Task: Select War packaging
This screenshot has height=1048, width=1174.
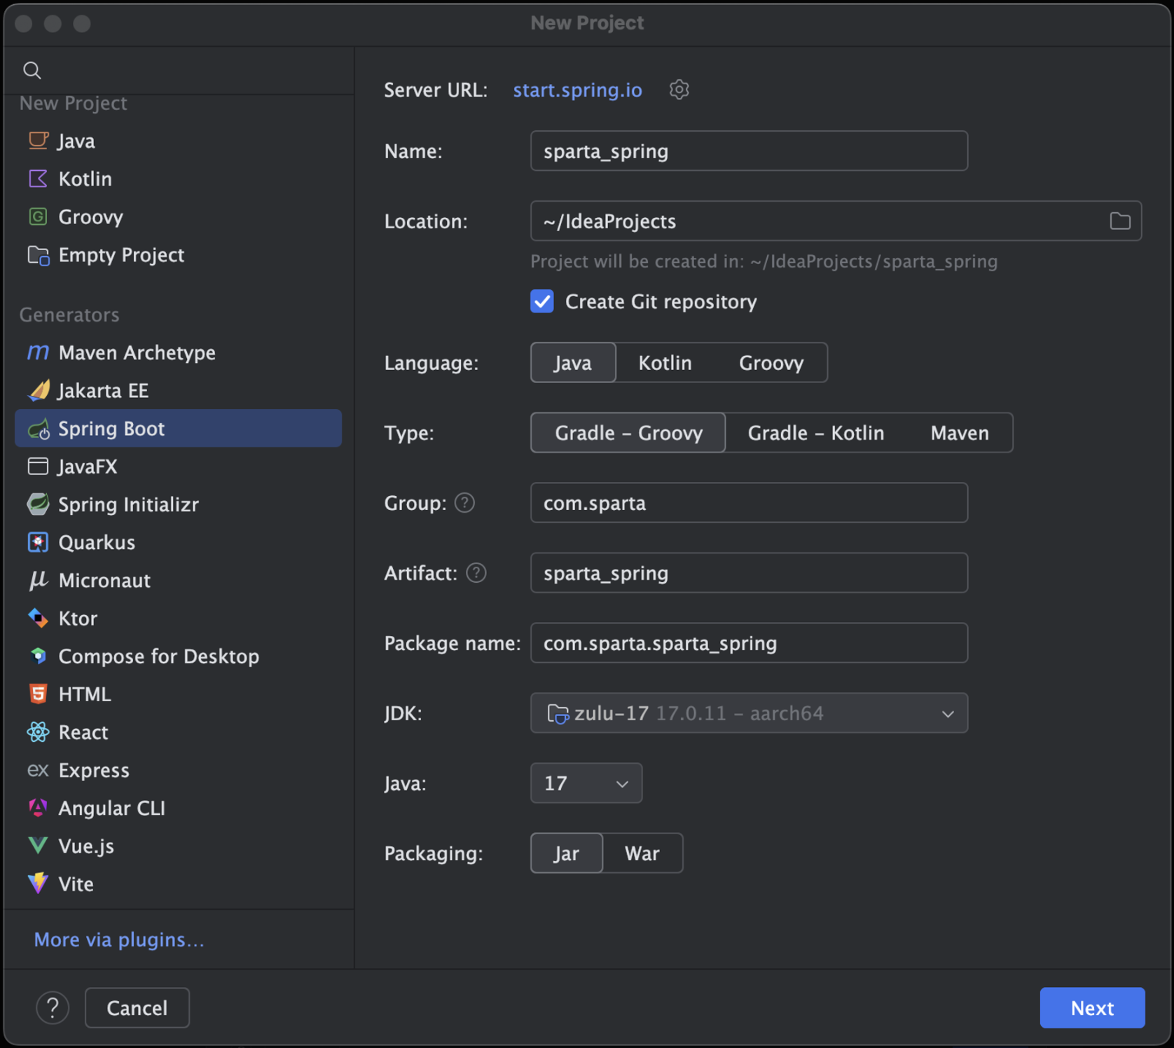Action: click(642, 853)
